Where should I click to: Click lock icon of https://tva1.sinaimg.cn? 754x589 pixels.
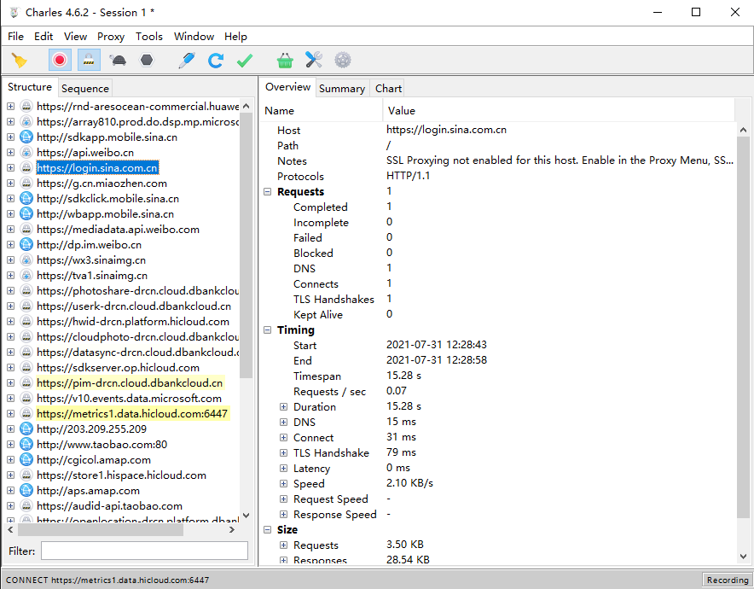26,275
